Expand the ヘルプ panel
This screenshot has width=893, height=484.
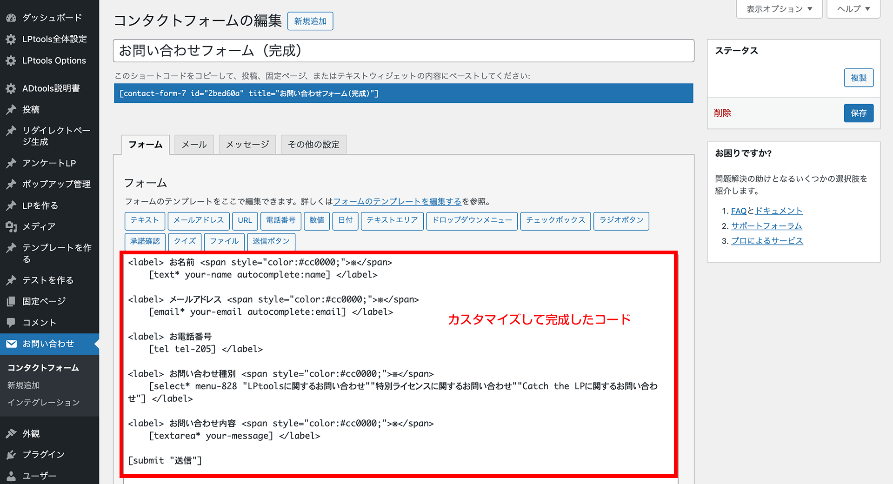[x=853, y=8]
